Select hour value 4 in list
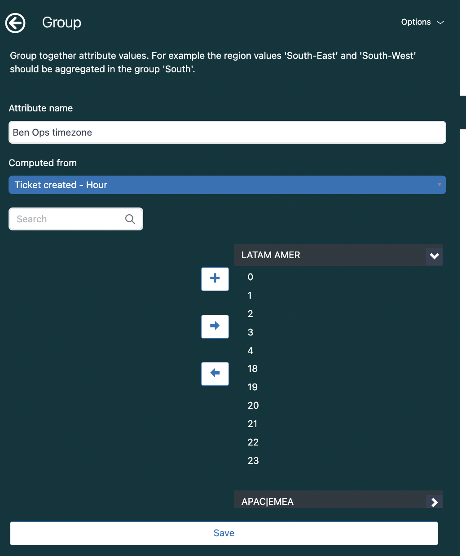Image resolution: width=466 pixels, height=556 pixels. point(251,351)
